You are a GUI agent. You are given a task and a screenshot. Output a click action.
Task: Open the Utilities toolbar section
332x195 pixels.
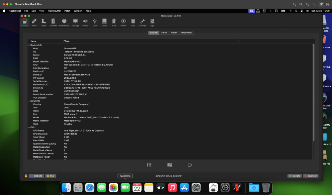click(x=142, y=22)
